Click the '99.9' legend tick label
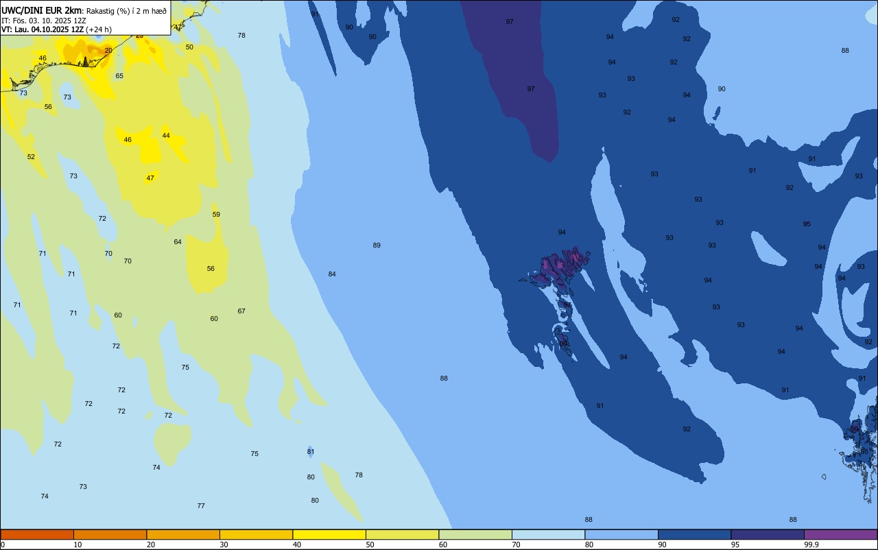Image resolution: width=878 pixels, height=550 pixels. tap(812, 545)
